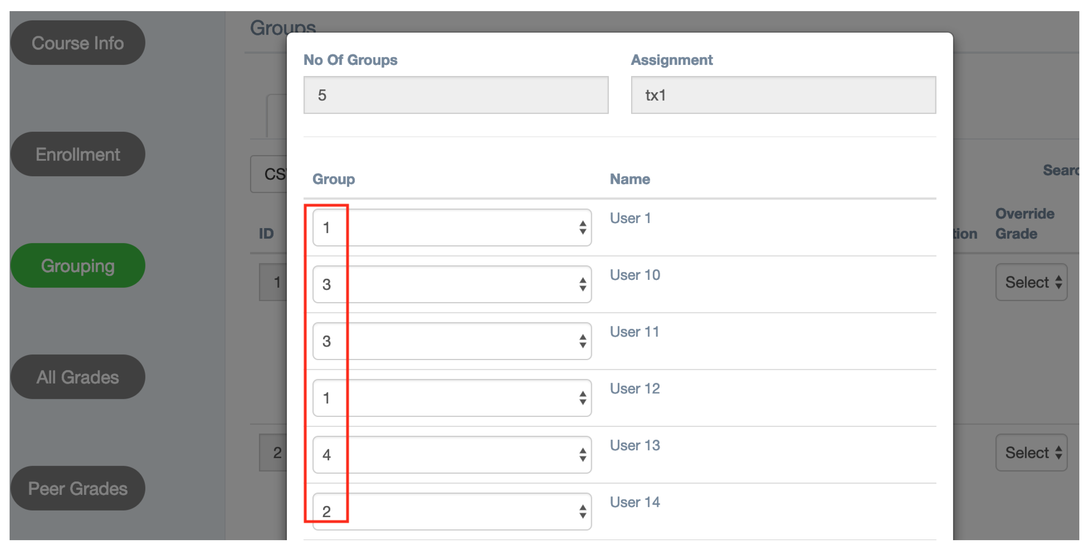Open the All Grades page
The width and height of the screenshot is (1092, 549).
(x=78, y=377)
